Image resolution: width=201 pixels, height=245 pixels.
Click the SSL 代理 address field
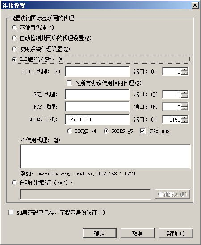(97, 94)
